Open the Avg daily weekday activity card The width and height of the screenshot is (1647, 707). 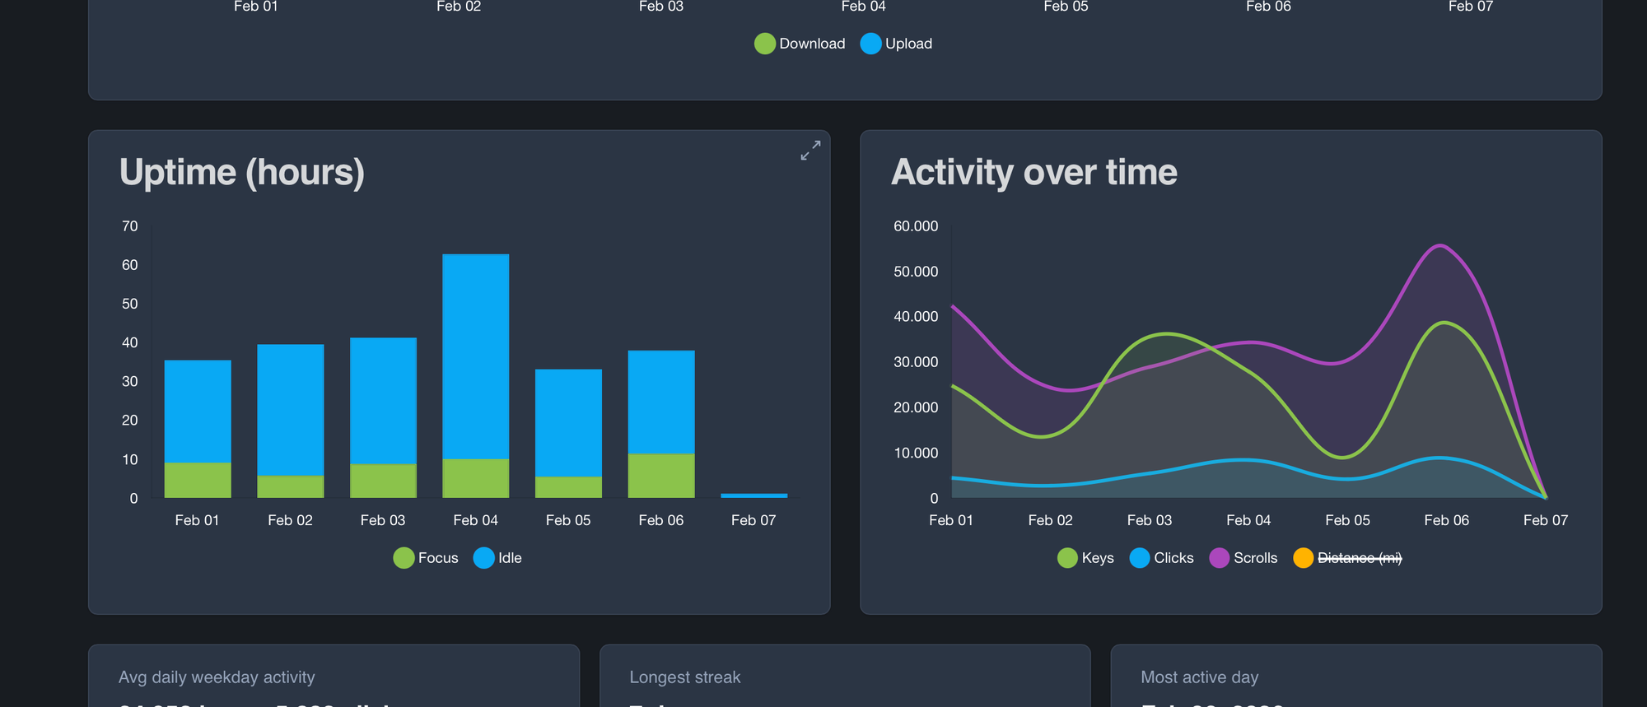pos(334,677)
